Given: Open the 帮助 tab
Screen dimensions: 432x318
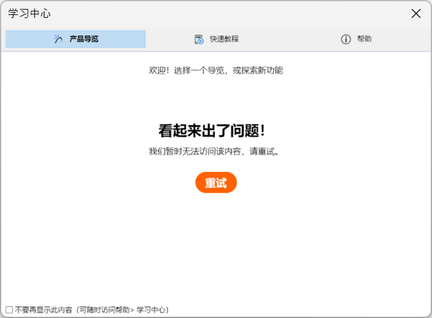Looking at the screenshot, I should coord(356,39).
